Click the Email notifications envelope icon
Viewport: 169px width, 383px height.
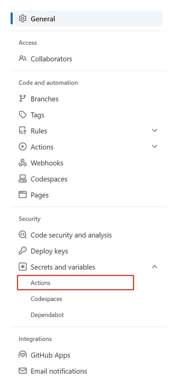(x=22, y=371)
